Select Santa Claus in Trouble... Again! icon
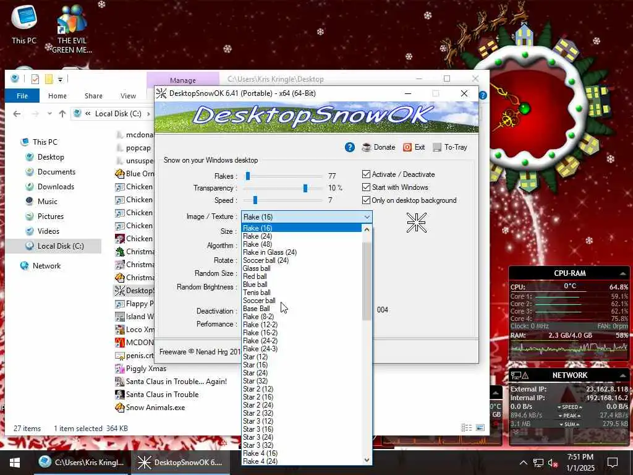The width and height of the screenshot is (633, 475). point(119,381)
